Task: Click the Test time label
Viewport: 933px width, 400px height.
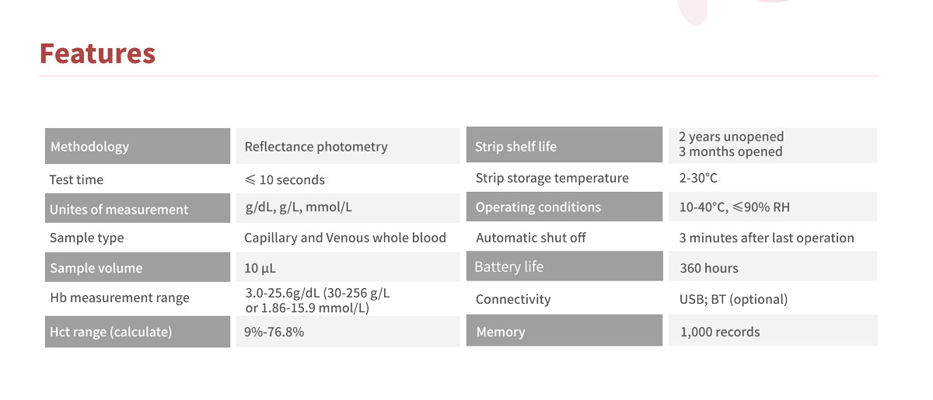Action: click(x=76, y=179)
